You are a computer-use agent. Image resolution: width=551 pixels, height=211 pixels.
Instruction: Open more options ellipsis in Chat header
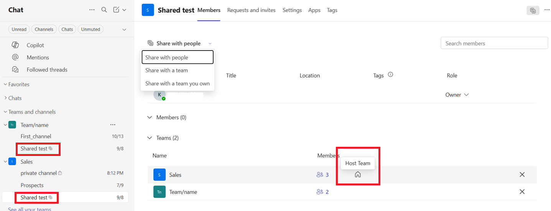92,10
